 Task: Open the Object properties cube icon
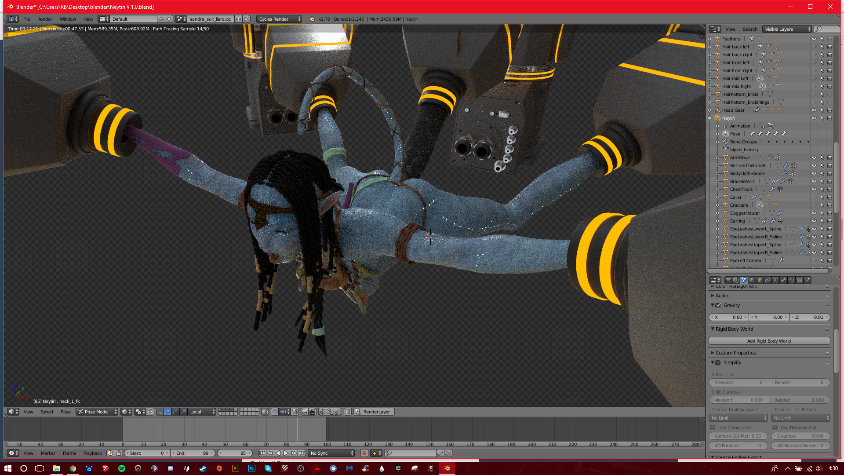760,280
